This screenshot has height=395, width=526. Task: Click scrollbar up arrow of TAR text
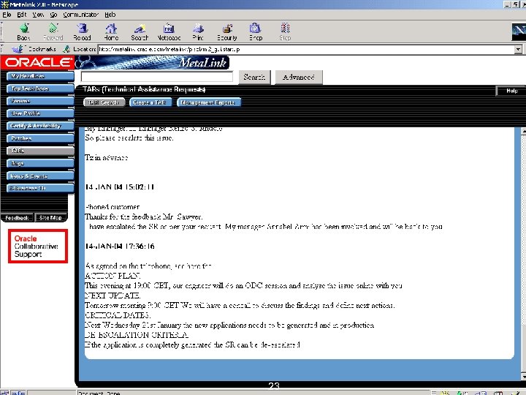523,132
